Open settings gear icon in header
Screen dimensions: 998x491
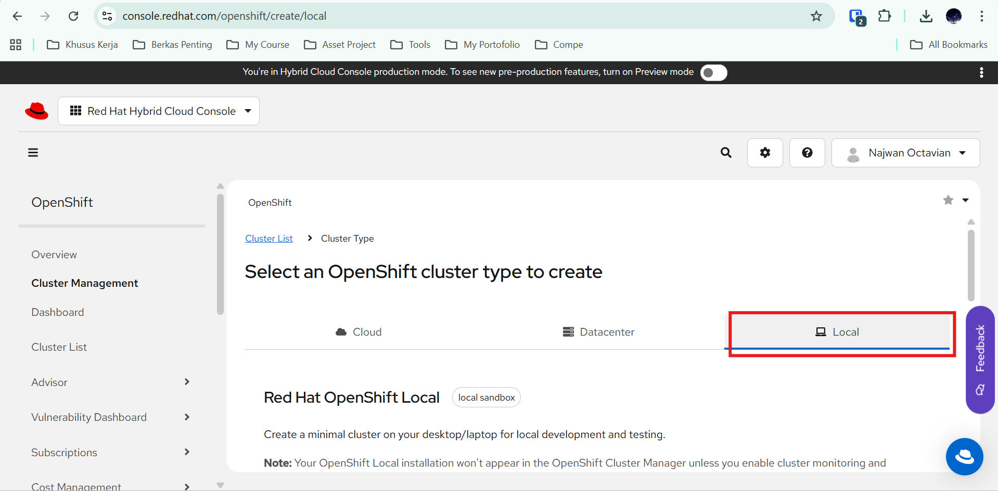(765, 153)
